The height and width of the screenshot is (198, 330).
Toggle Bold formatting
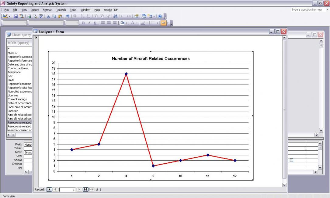(x=83, y=23)
